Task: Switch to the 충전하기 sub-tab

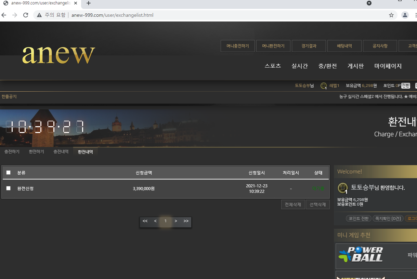Action: (x=12, y=151)
